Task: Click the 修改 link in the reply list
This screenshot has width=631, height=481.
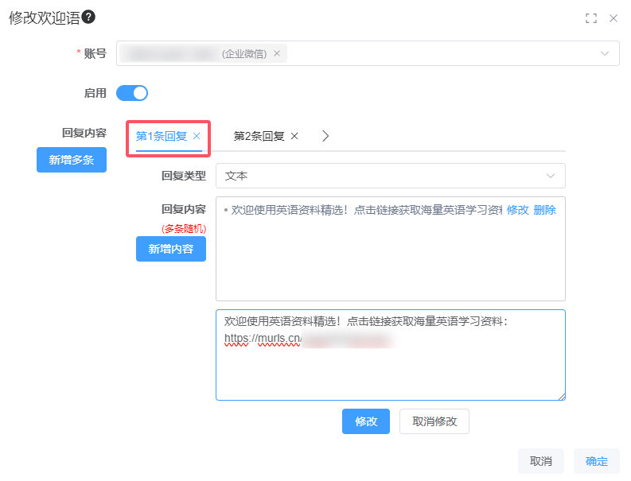Action: tap(517, 210)
